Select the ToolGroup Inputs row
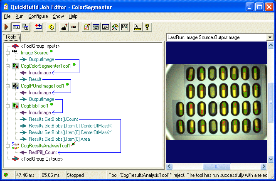 pyautogui.click(x=40, y=46)
